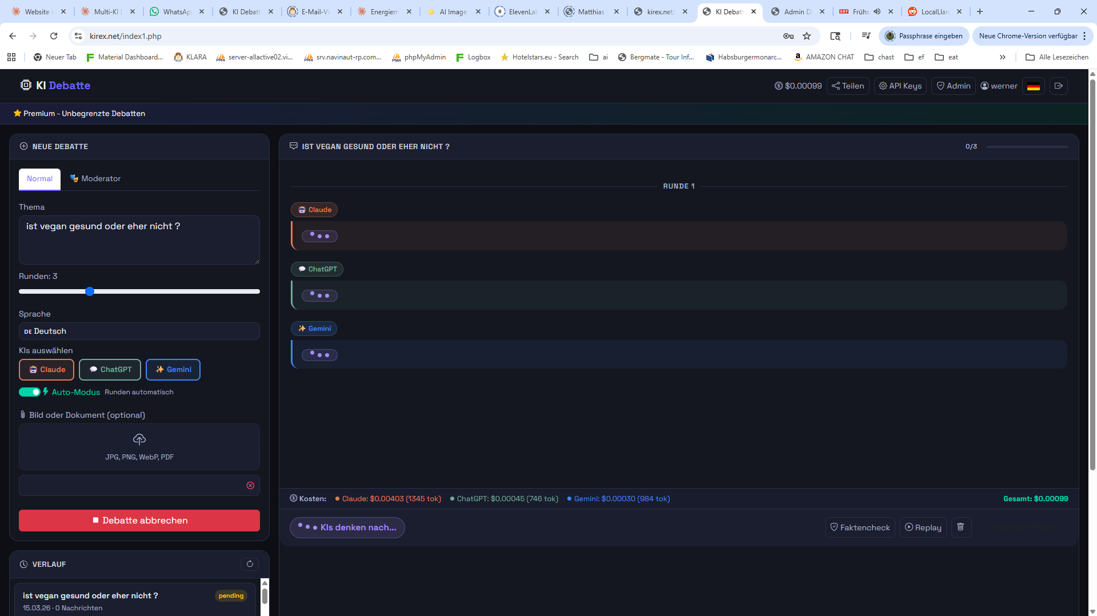Clear the attached file with red X
Image resolution: width=1097 pixels, height=616 pixels.
(250, 486)
